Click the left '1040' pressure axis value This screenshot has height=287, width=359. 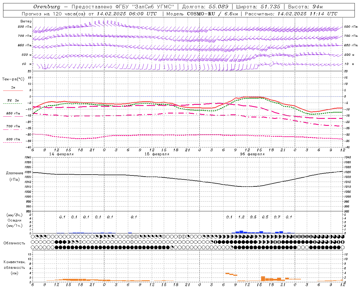27,158
